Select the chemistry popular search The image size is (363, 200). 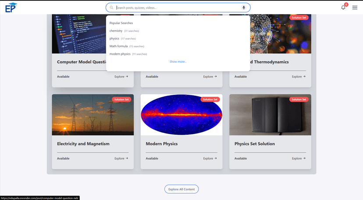tap(116, 31)
